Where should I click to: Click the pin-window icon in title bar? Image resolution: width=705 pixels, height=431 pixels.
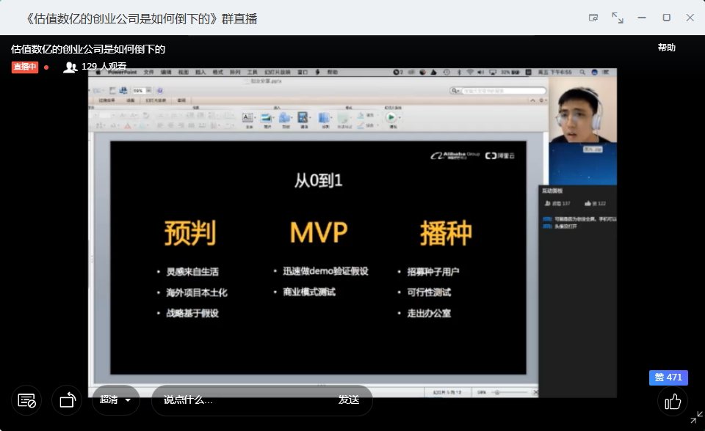tap(593, 18)
